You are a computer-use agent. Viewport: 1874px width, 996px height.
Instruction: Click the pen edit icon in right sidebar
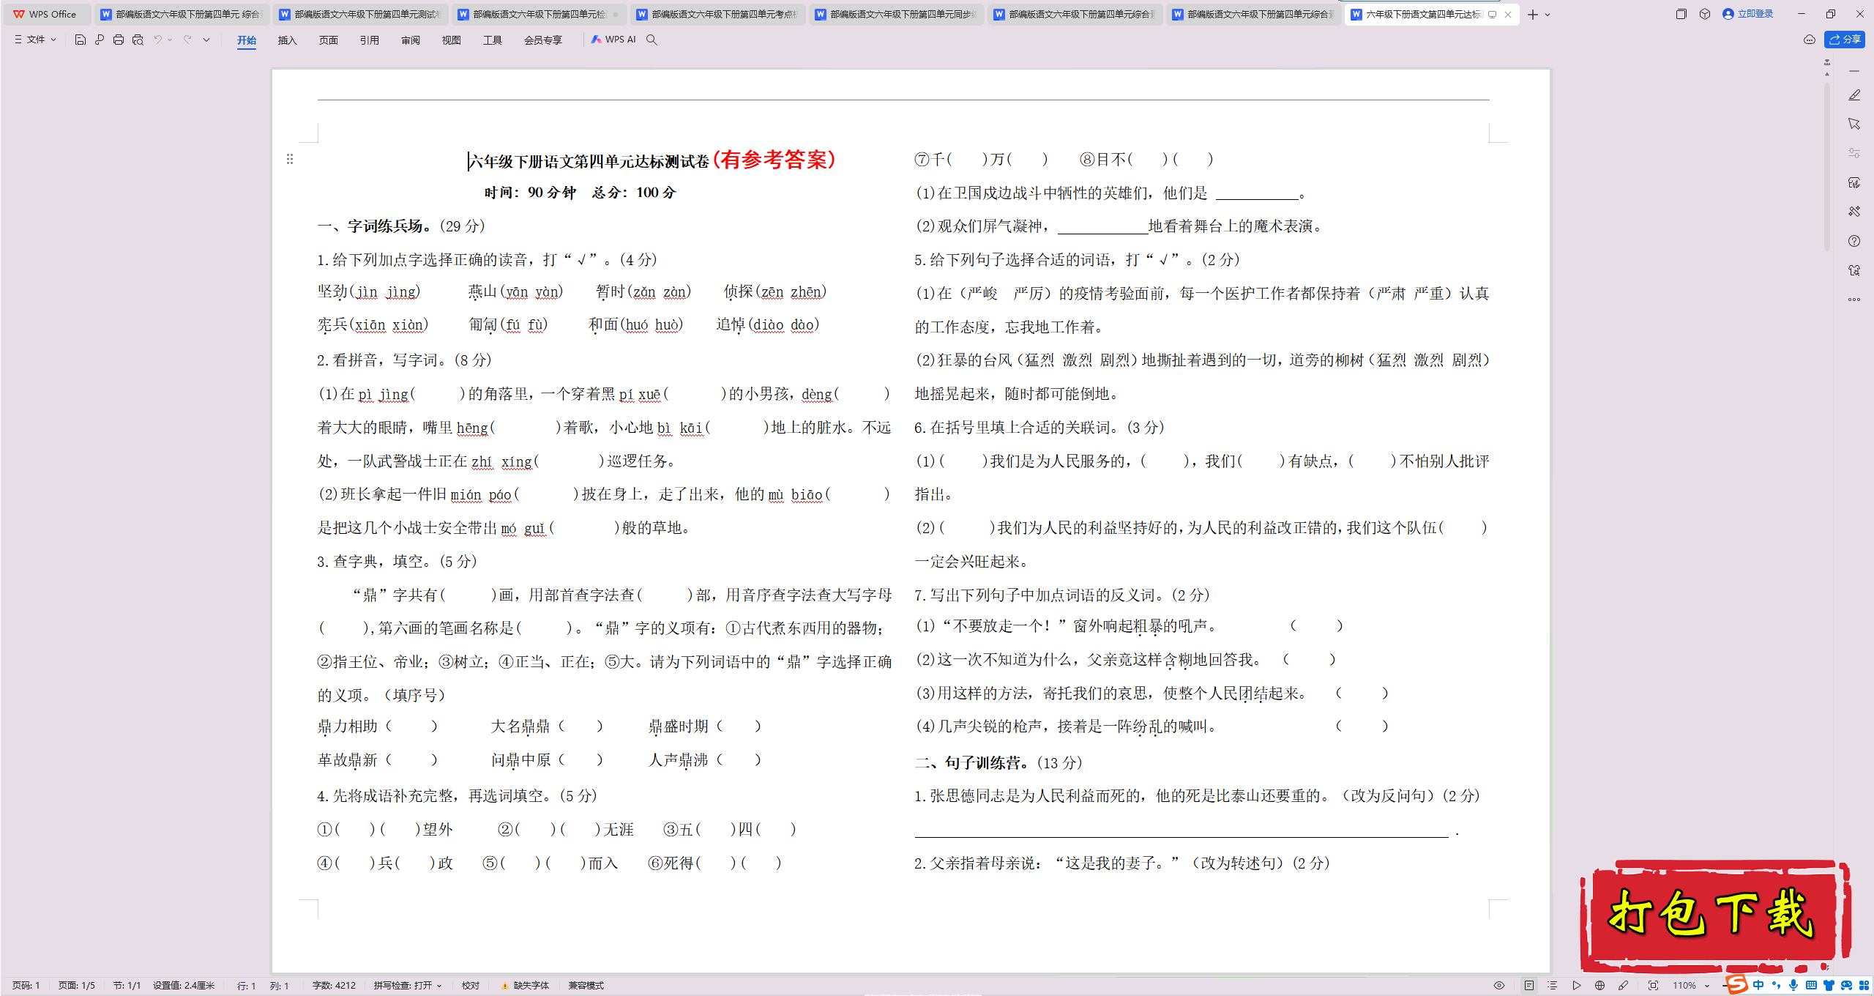pos(1854,95)
